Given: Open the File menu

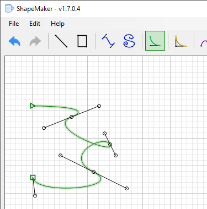Looking at the screenshot, I should tap(14, 24).
